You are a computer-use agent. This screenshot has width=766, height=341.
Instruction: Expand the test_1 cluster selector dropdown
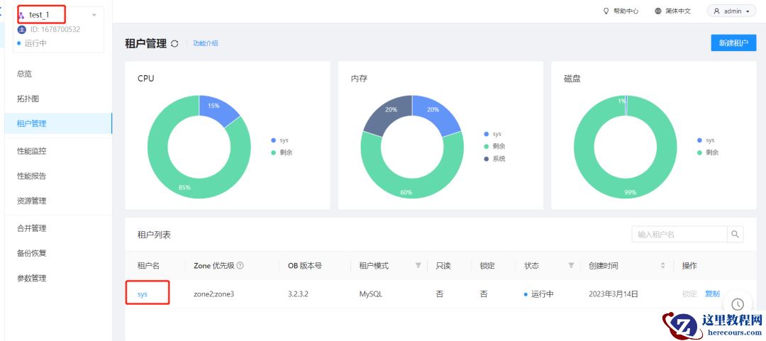coord(94,15)
